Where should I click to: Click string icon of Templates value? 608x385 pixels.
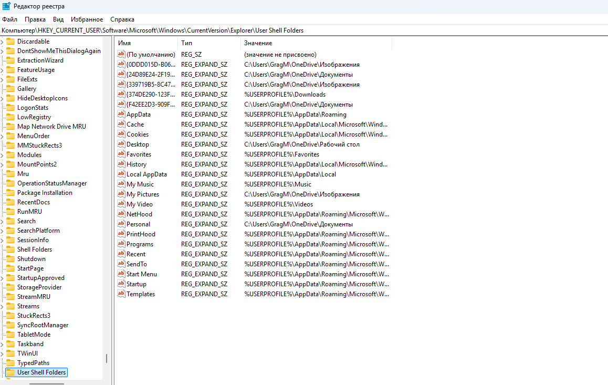coord(121,294)
